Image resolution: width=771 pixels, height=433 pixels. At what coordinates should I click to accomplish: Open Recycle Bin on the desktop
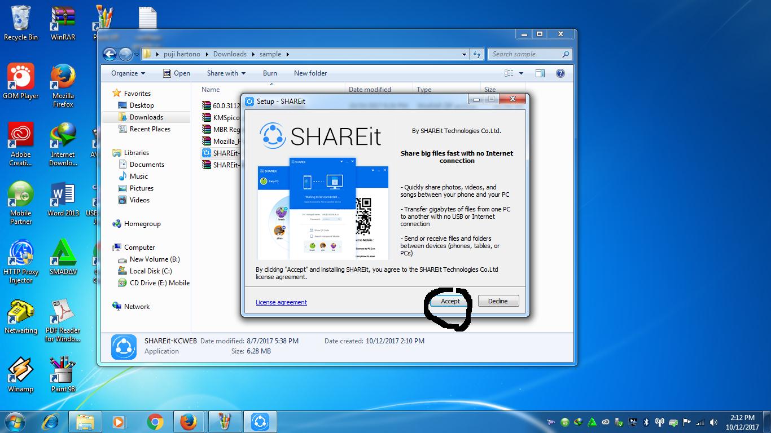[21, 23]
